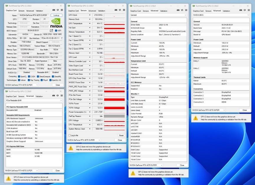This screenshot has height=185, width=255.
Task: Click the Reset button in Sensors window
Action: (x=121, y=135)
